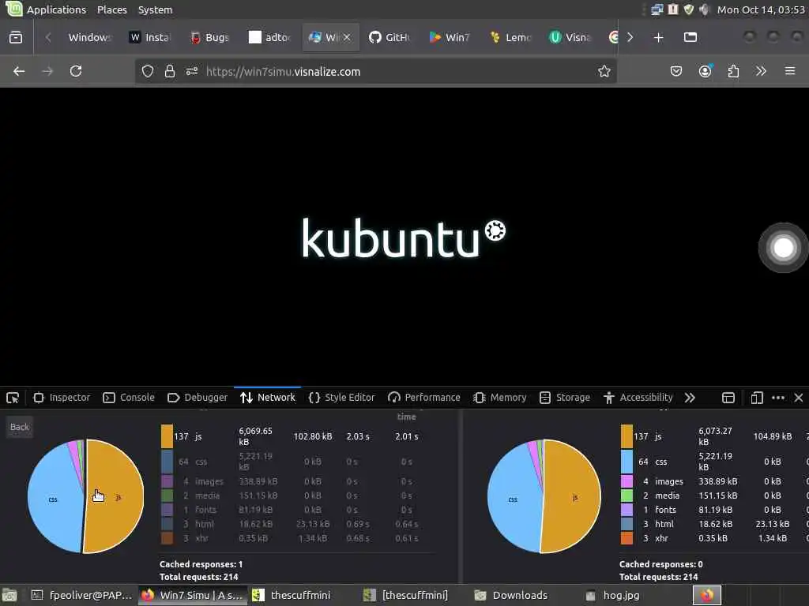
Task: Click the floating round button over Kubuntu screen
Action: click(x=783, y=247)
